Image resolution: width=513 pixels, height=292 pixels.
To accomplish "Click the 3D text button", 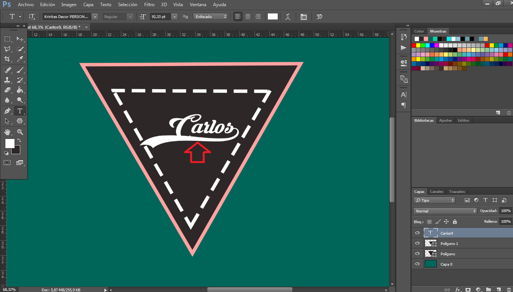I will [x=319, y=16].
